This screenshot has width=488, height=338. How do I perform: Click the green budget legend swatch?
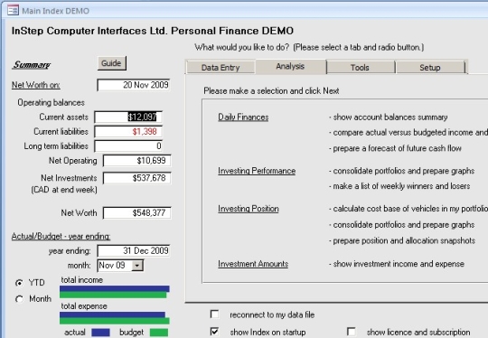click(x=159, y=333)
